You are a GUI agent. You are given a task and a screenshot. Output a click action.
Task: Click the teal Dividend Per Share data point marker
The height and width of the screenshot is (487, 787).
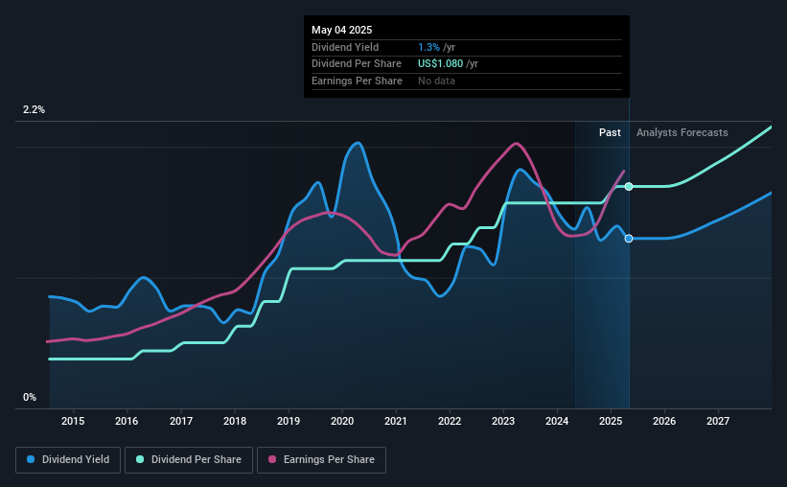[629, 186]
